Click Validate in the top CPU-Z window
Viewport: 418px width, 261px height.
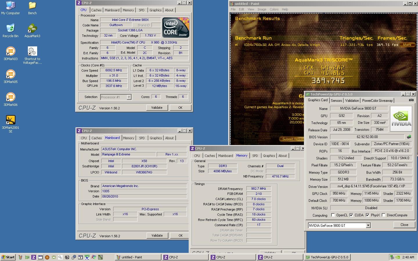coord(157,108)
